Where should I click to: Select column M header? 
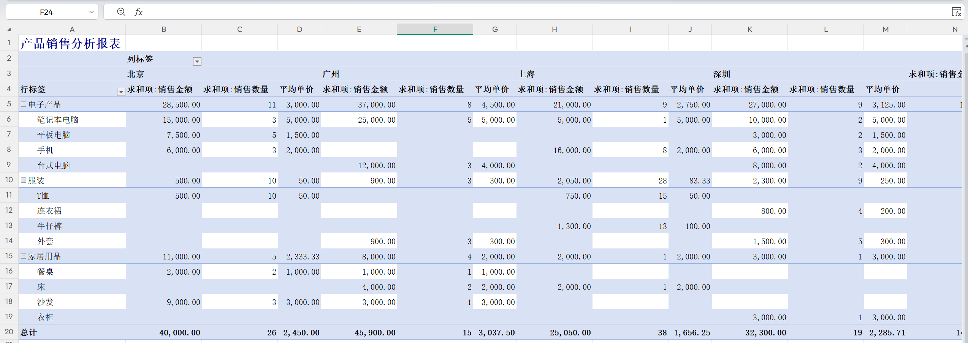[885, 29]
